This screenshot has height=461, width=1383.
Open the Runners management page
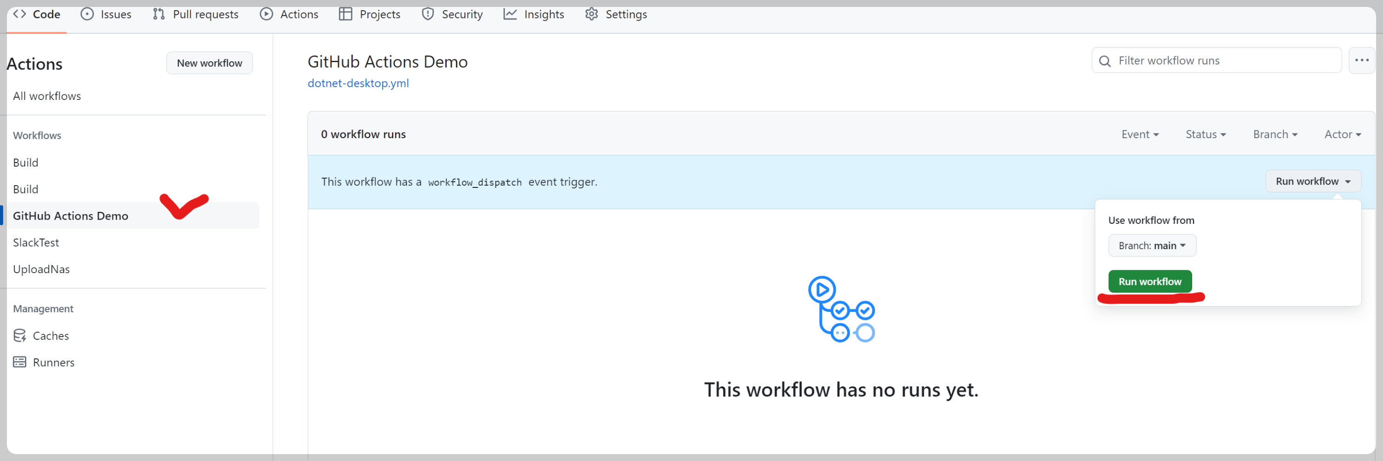[x=43, y=362]
